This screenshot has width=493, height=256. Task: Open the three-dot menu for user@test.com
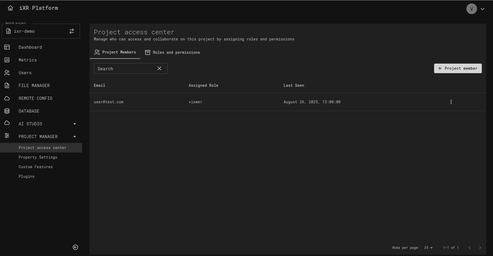(x=451, y=102)
